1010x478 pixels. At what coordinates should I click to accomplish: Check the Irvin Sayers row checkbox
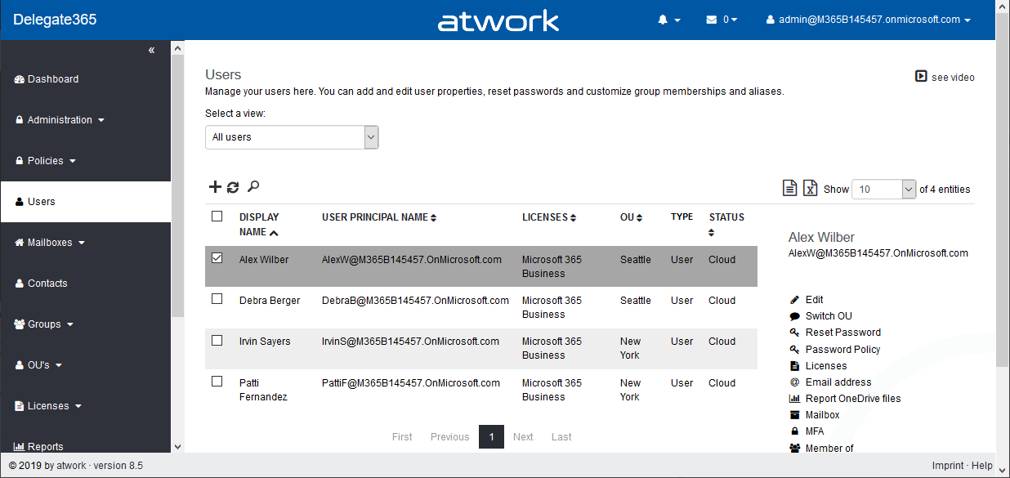coord(217,340)
